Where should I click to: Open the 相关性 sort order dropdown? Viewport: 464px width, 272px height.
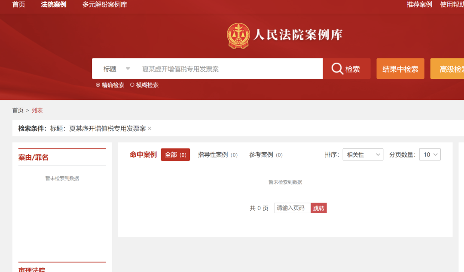(x=363, y=154)
